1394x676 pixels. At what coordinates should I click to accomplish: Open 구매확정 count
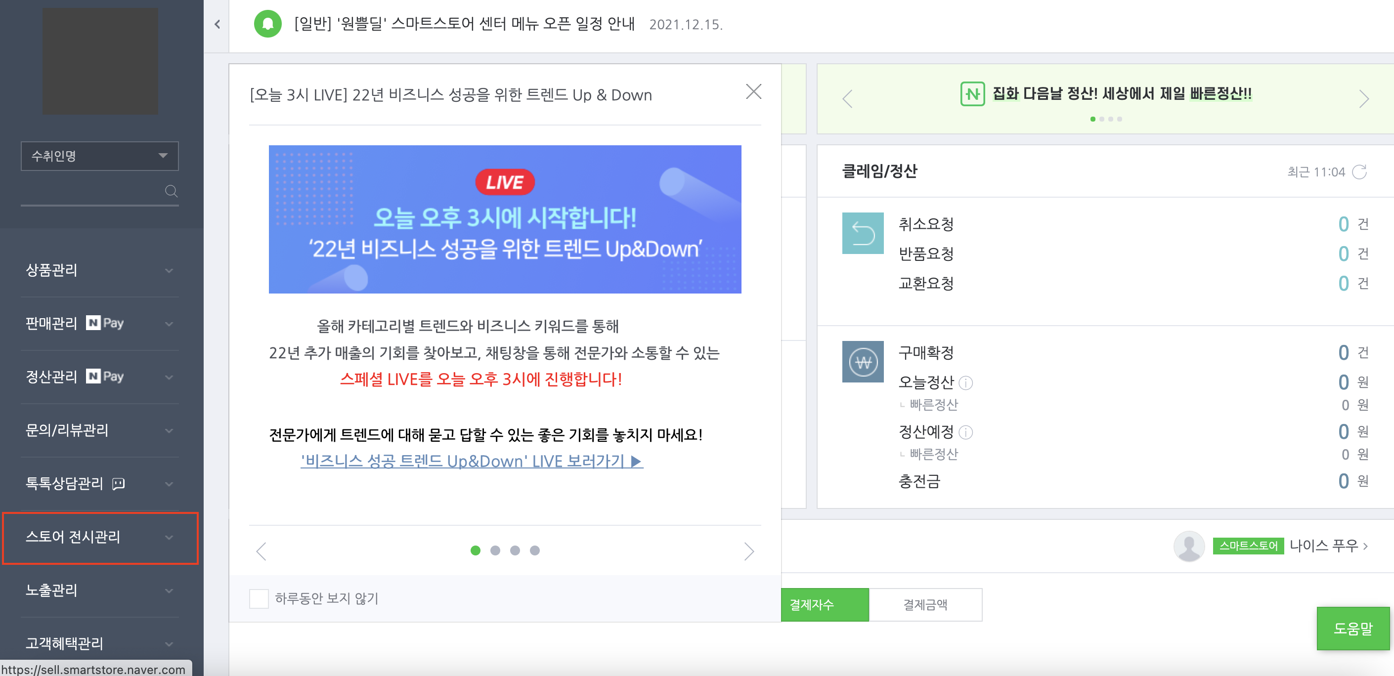pos(1343,353)
